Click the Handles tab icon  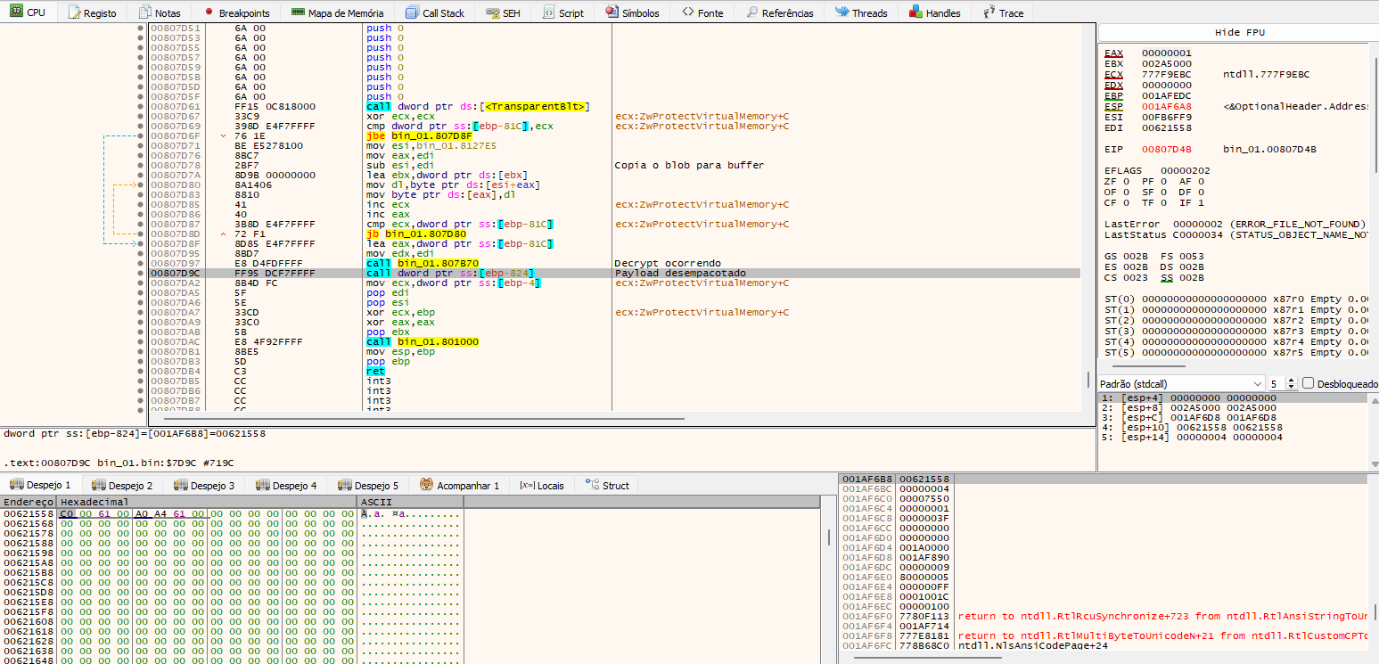[x=915, y=12]
